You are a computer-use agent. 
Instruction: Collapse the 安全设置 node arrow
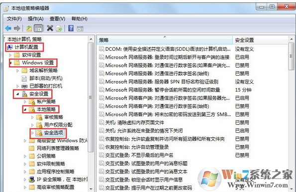point(18,94)
